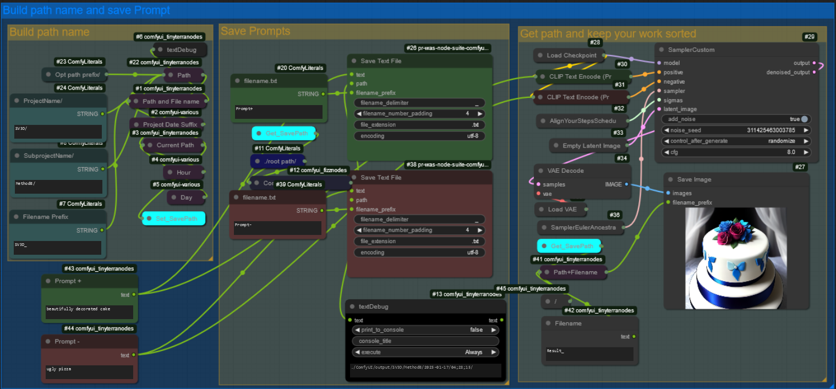This screenshot has width=836, height=389.
Task: Expand the collapsed Empty Latent Image node dot
Action: click(555, 146)
